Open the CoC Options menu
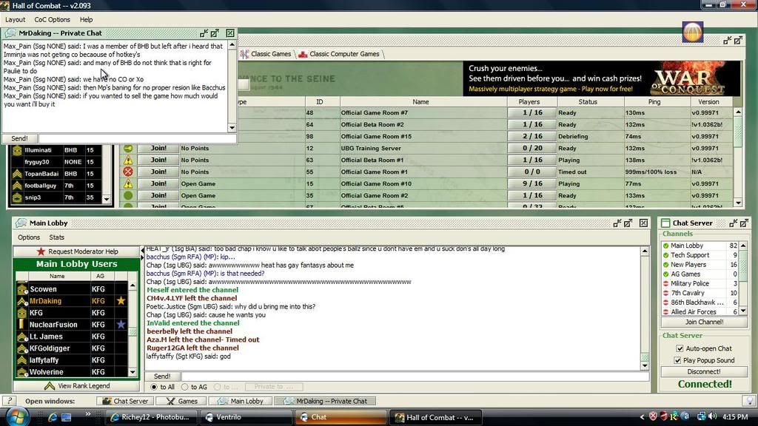This screenshot has width=758, height=426. [x=53, y=19]
